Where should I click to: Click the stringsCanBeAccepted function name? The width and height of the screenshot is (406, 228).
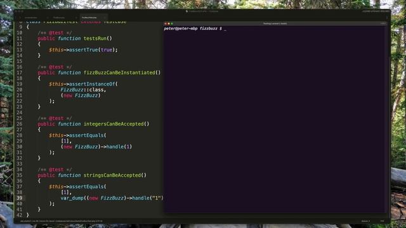coord(112,175)
